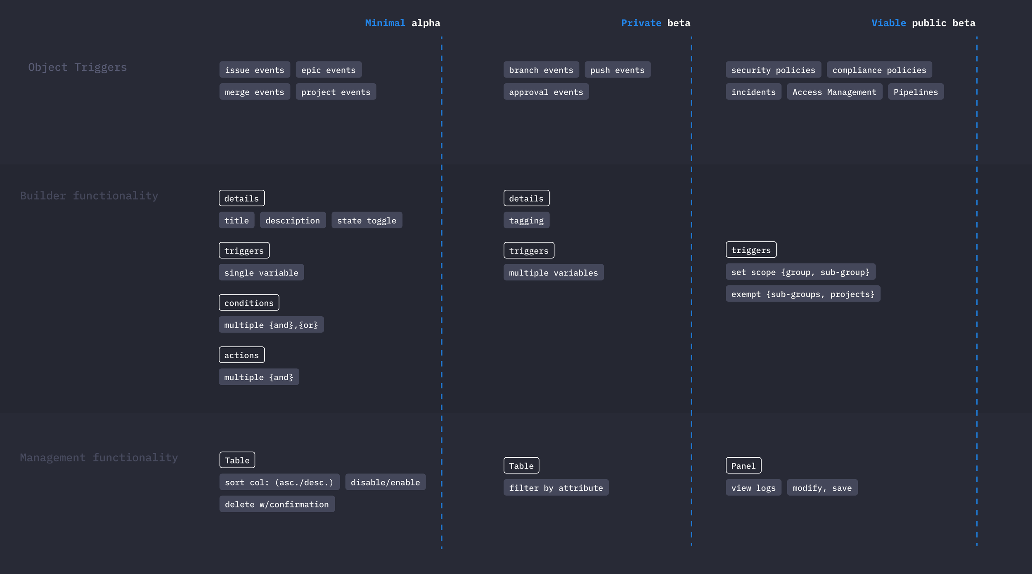The width and height of the screenshot is (1032, 574).
Task: Select 'push events' under Private beta
Action: (x=617, y=70)
